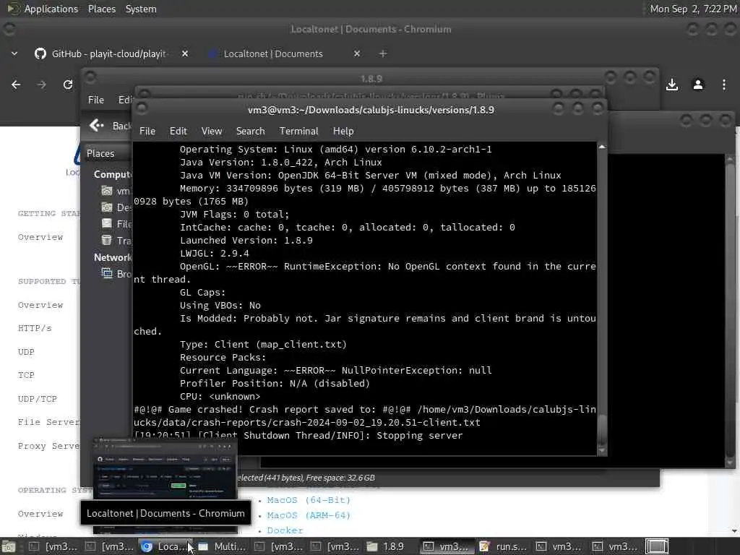Image resolution: width=740 pixels, height=555 pixels.
Task: Close the Localtonet Documents tab
Action: tap(357, 53)
